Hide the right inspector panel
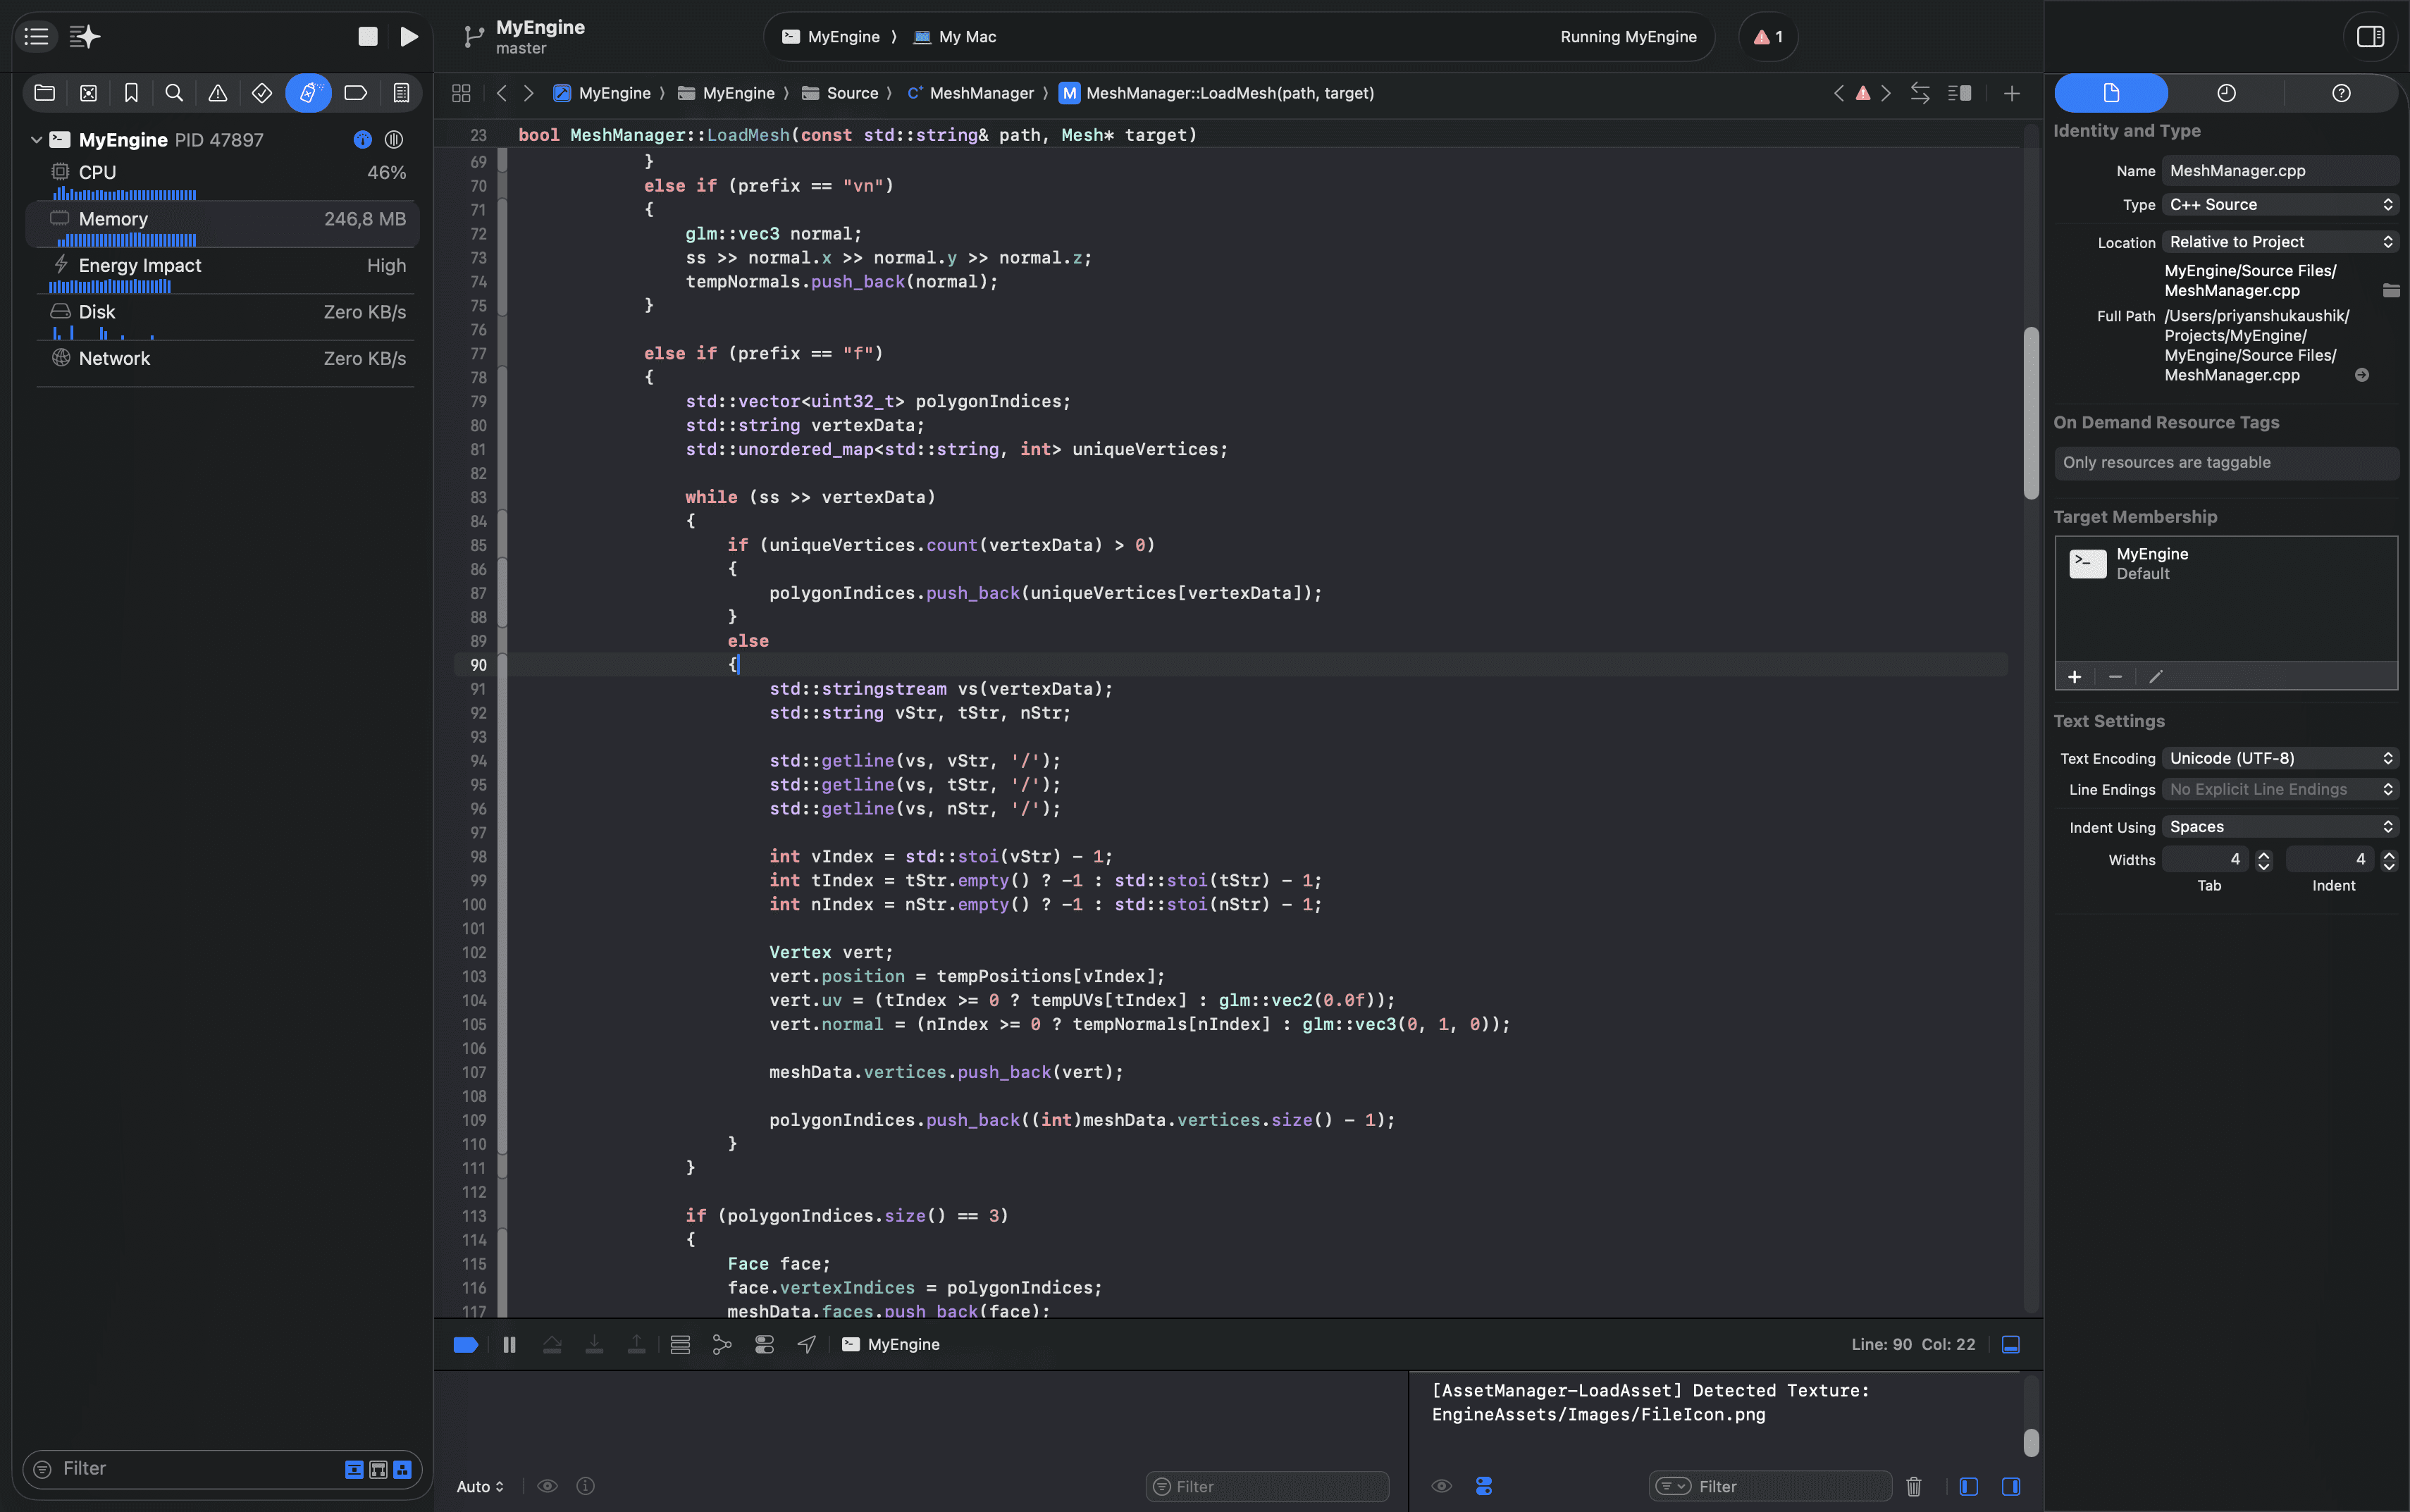This screenshot has height=1512, width=2410. pos(2370,37)
